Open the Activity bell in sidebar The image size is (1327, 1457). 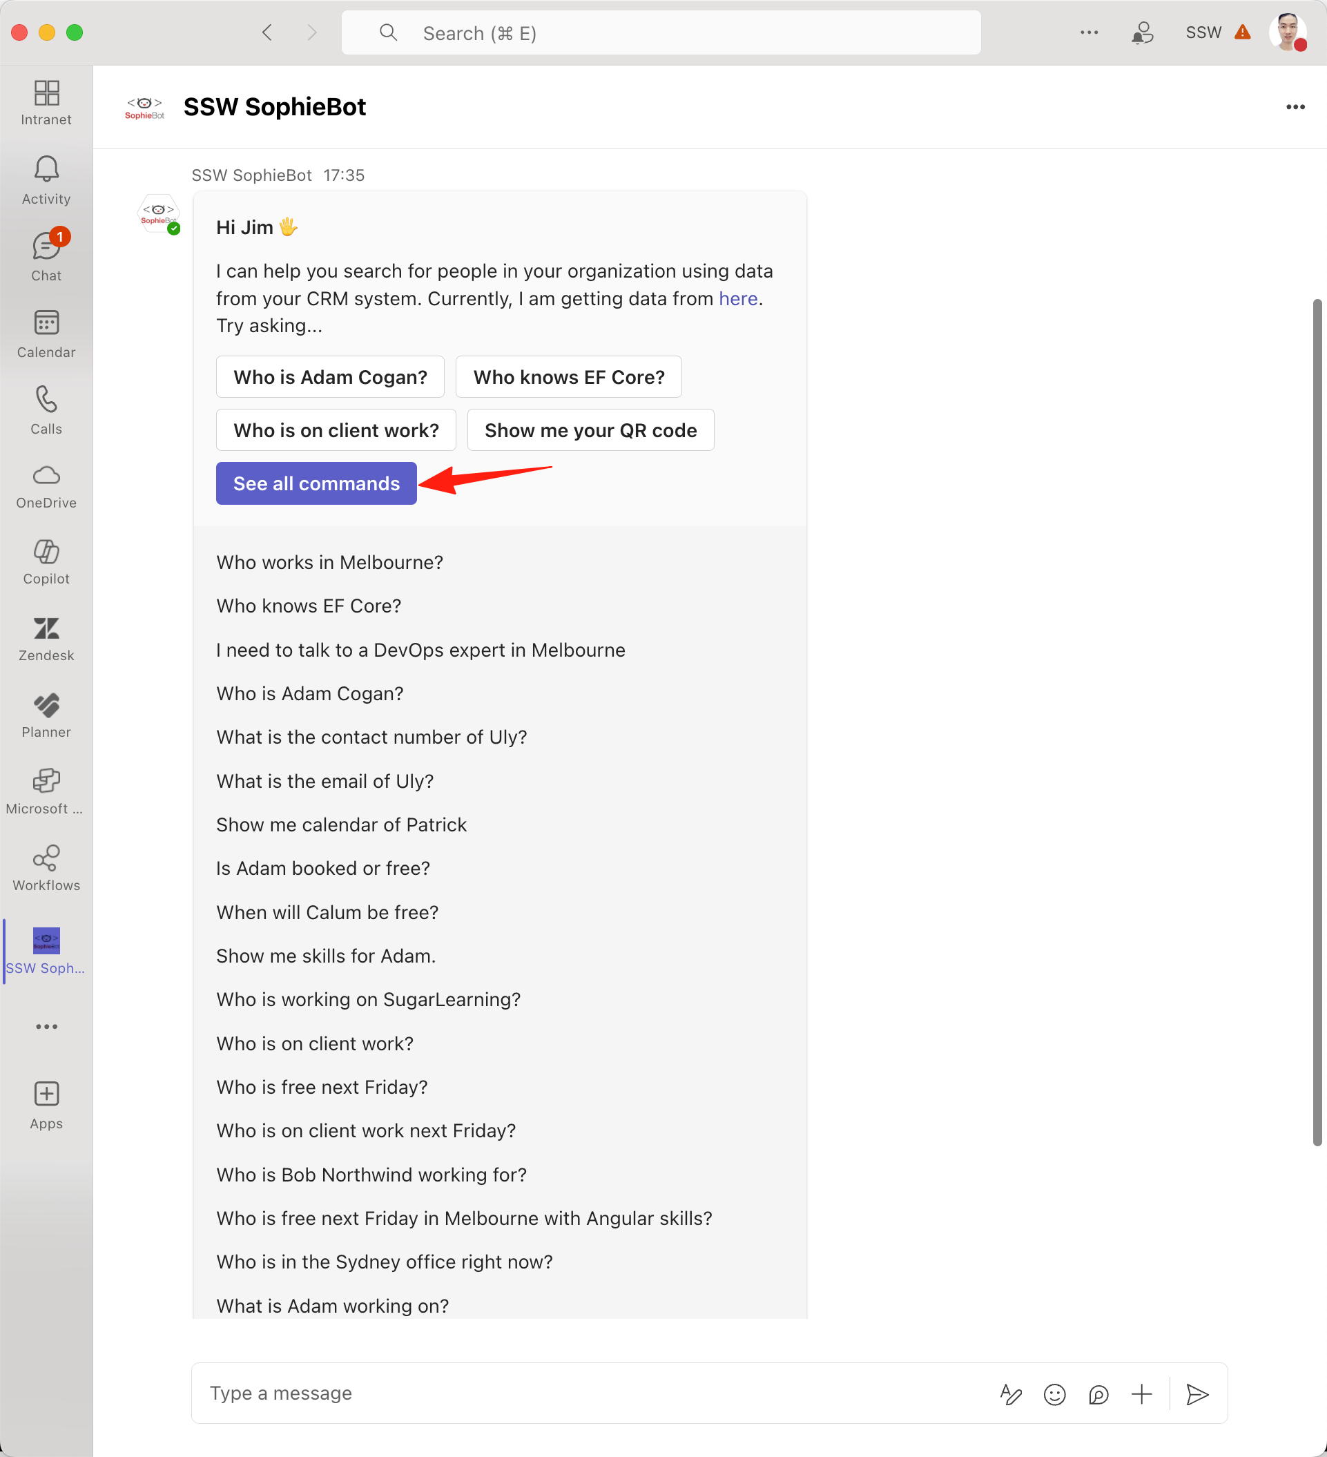[46, 180]
